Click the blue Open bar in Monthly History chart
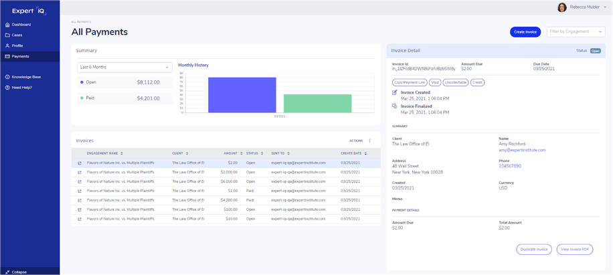Screen dimensions: 613x275 [242, 95]
